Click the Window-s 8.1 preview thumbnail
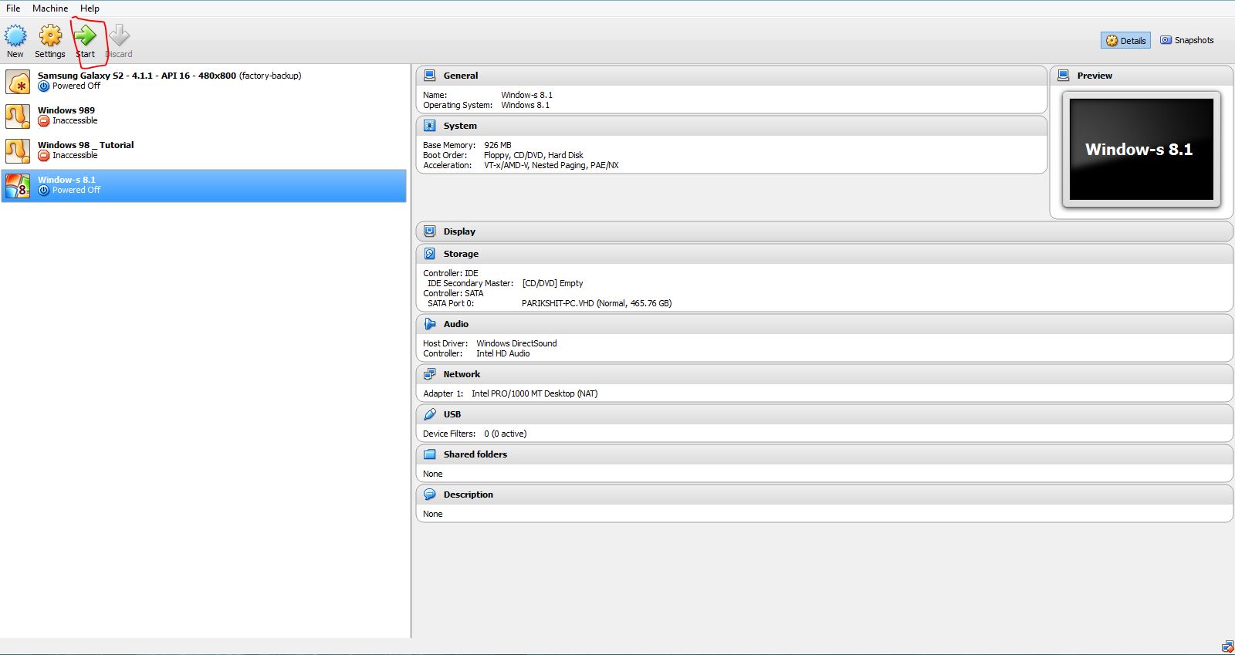1235x655 pixels. [x=1142, y=149]
